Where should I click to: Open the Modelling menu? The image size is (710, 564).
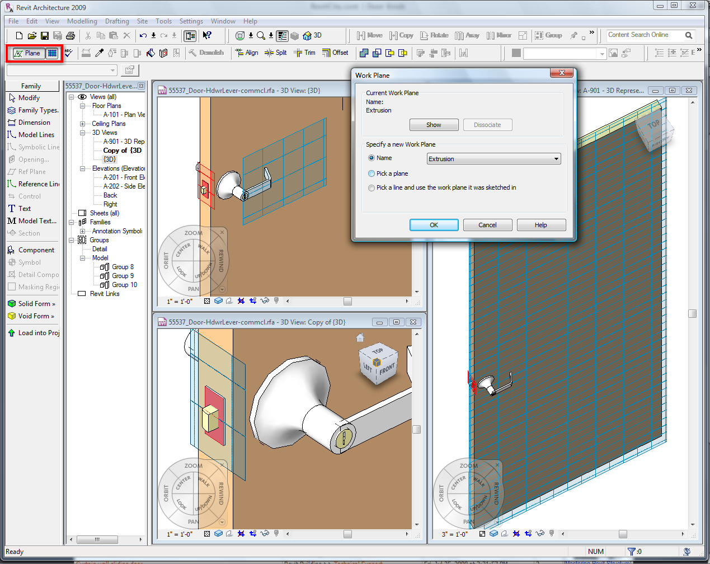tap(82, 21)
